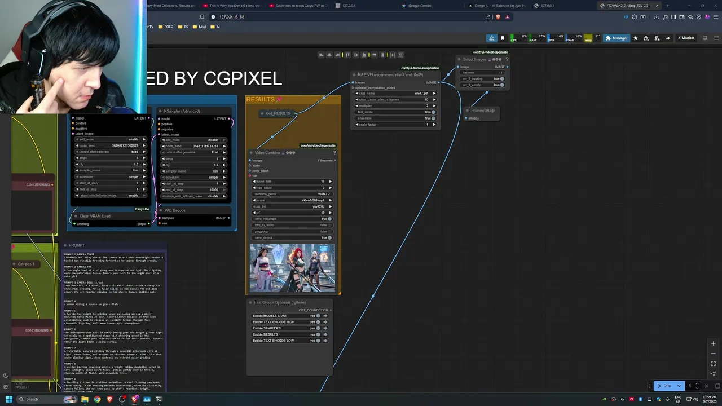Open the Windows Start menu

tap(8, 399)
